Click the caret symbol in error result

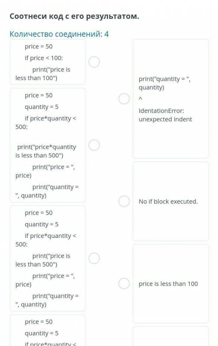coord(140,98)
